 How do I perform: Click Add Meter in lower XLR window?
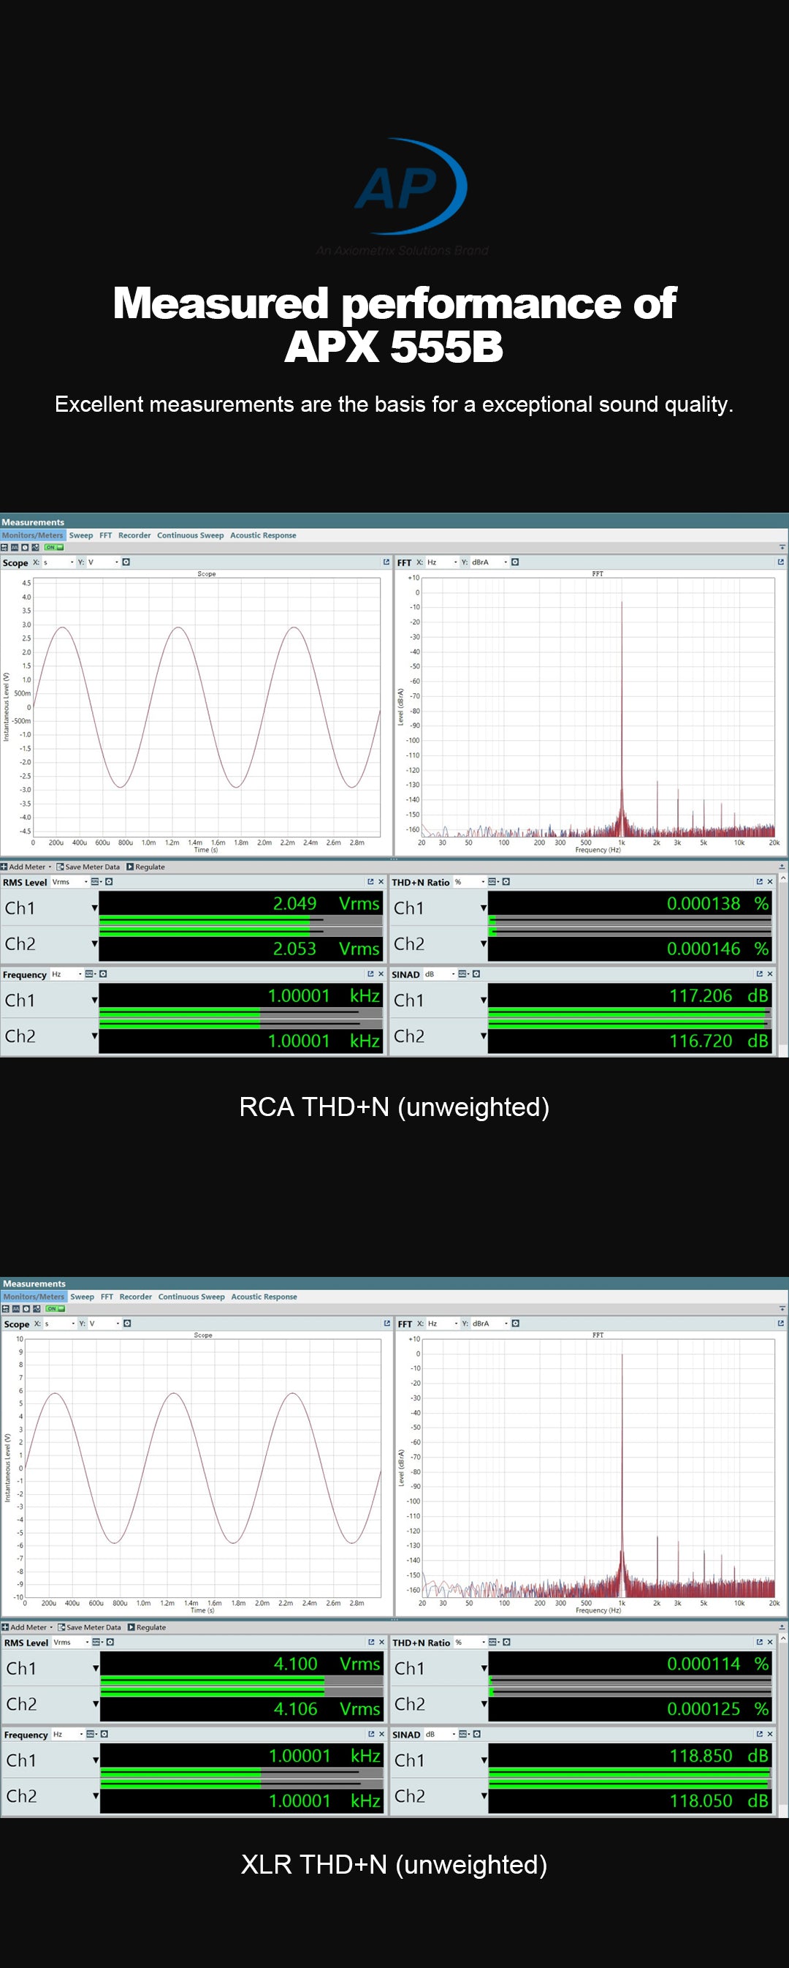28,1627
